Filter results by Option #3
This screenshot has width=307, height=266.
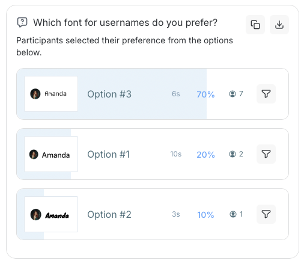(266, 94)
